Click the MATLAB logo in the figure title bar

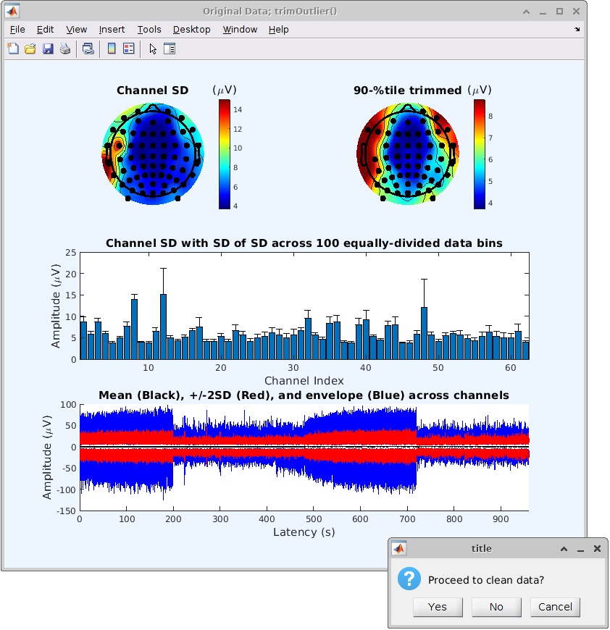(12, 12)
